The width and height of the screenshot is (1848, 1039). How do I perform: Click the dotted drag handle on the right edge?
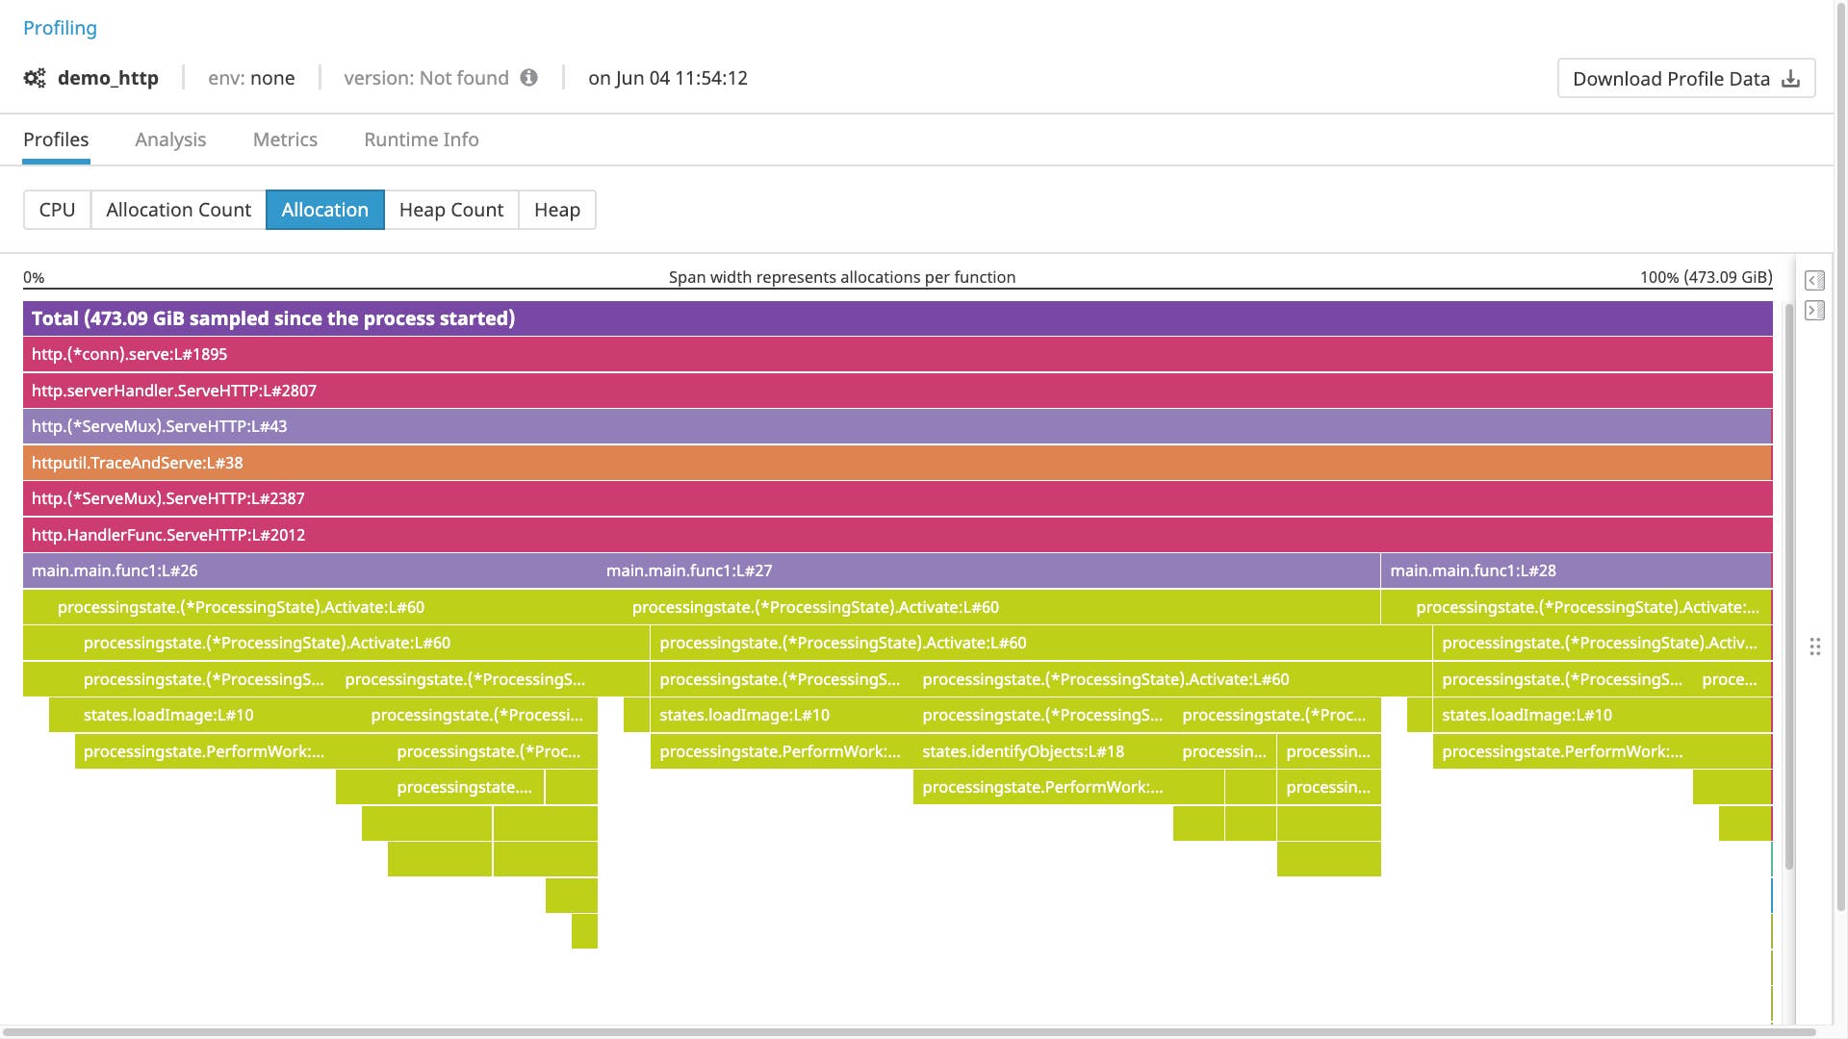(1815, 646)
